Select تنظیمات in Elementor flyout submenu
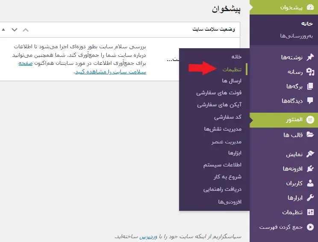Image resolution: width=318 pixels, height=242 pixels. 232,70
